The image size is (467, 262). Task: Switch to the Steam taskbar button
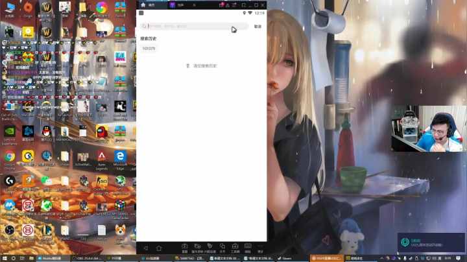click(x=293, y=258)
